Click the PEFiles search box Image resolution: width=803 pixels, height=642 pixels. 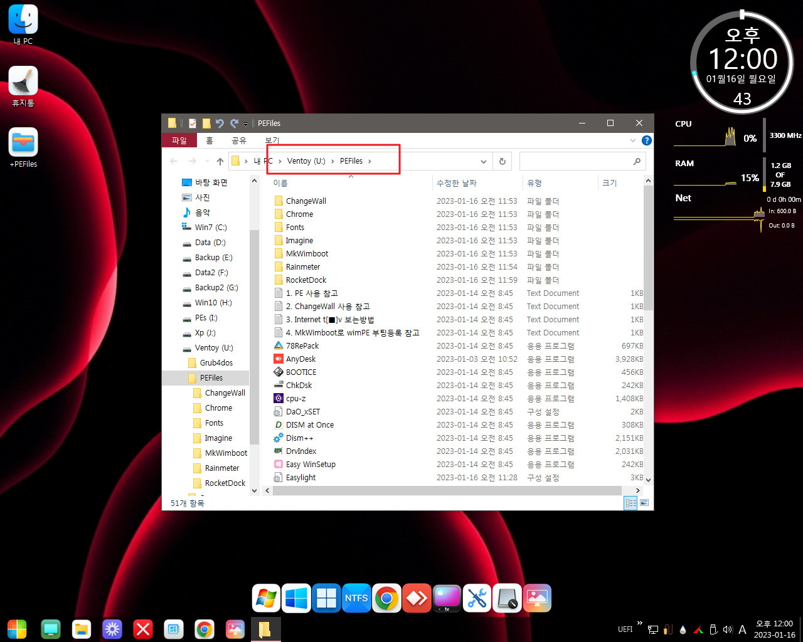pyautogui.click(x=582, y=161)
